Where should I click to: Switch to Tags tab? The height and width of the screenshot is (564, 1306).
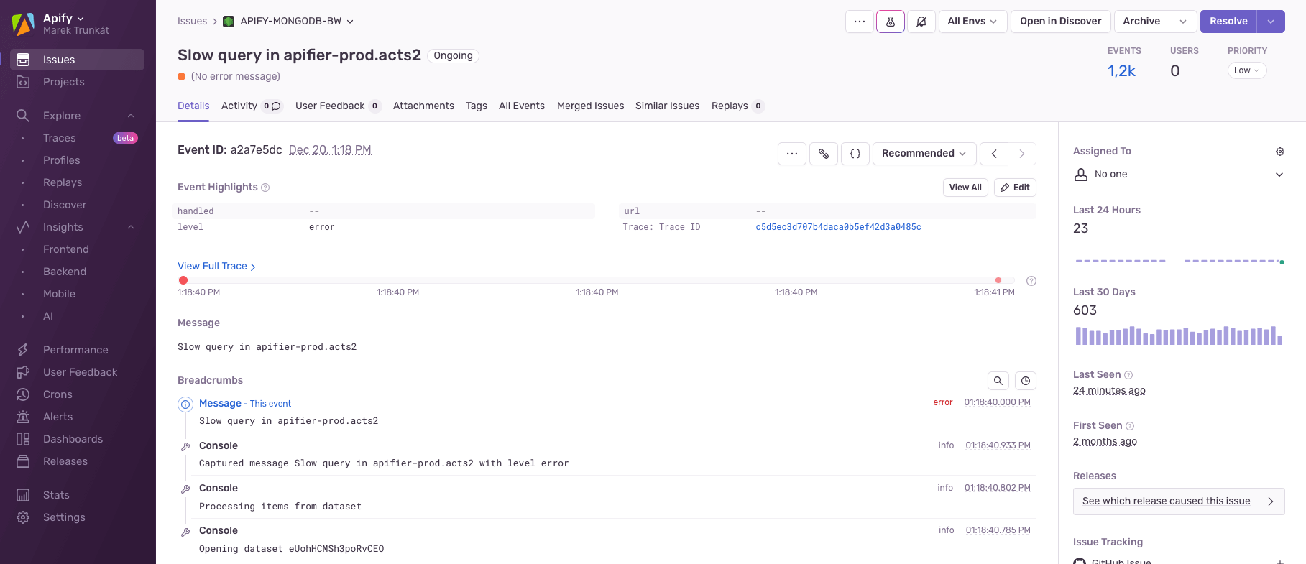pyautogui.click(x=477, y=106)
